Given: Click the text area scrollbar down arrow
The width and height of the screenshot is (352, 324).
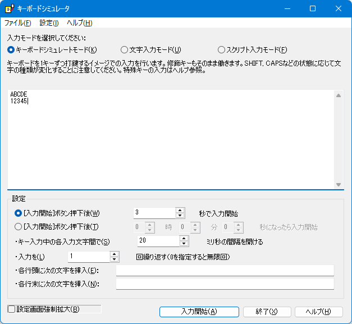Looking at the screenshot, I should click(x=339, y=184).
